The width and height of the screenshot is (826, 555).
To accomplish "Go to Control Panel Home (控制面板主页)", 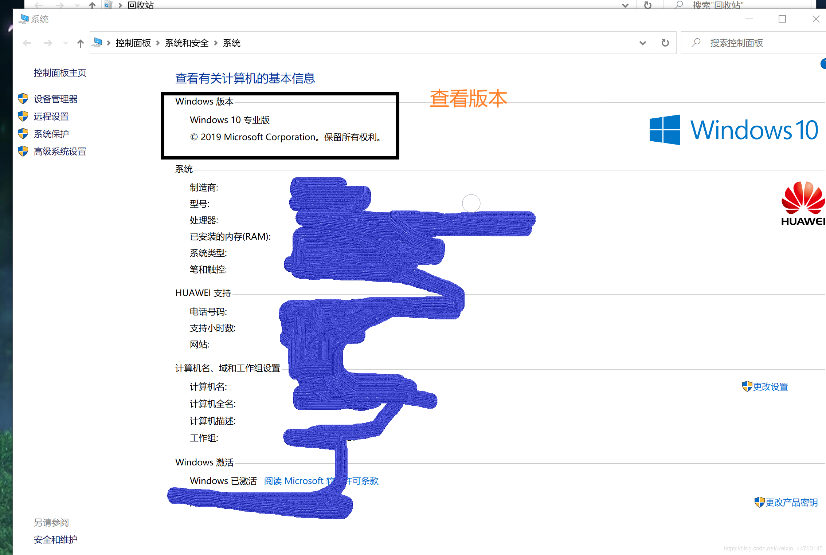I will 60,73.
